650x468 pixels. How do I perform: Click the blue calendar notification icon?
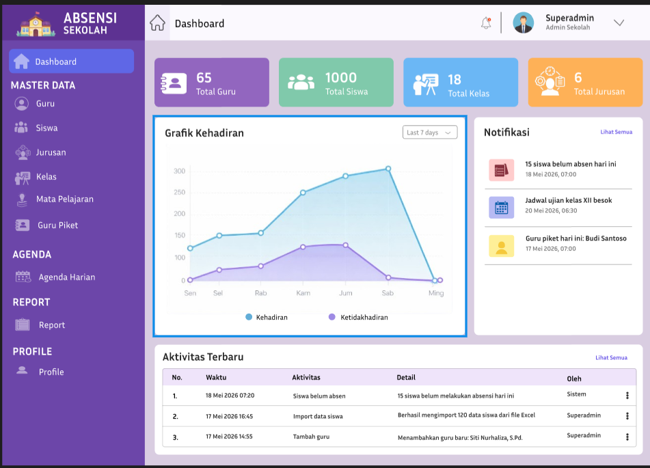coord(501,207)
